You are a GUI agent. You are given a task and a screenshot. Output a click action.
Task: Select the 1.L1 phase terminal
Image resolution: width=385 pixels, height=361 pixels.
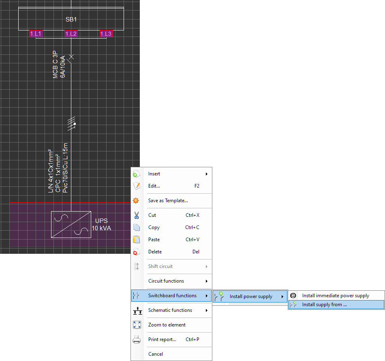tap(36, 34)
